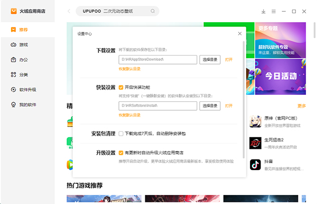Click 选择目录 for download directory
This screenshot has height=204, width=317.
210,60
